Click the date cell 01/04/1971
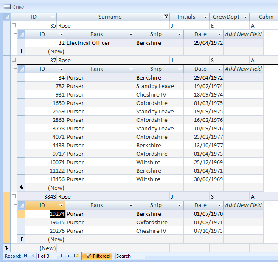Viewport: 278px width, 262px height. click(x=203, y=171)
